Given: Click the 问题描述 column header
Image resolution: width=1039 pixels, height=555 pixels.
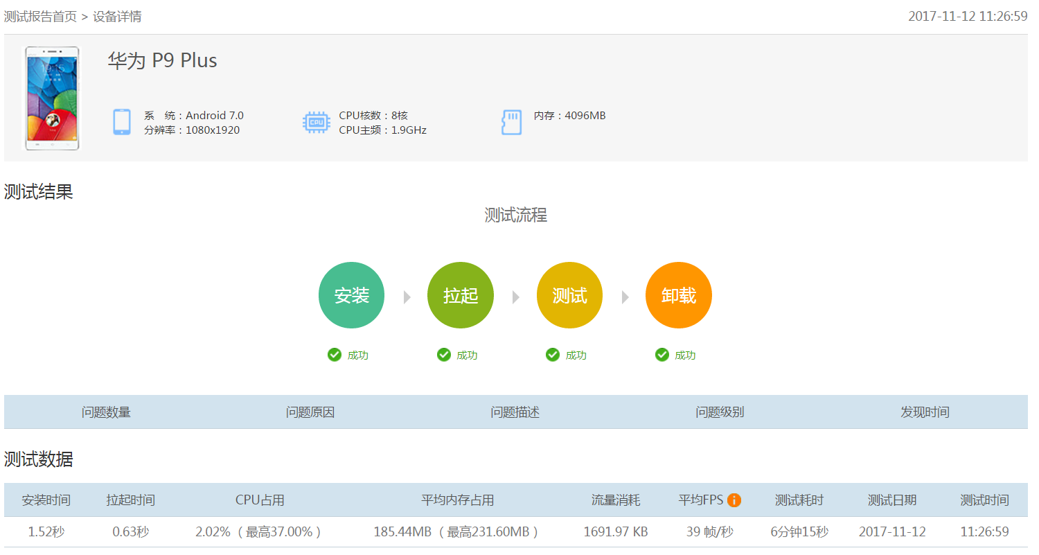Looking at the screenshot, I should click(x=515, y=412).
